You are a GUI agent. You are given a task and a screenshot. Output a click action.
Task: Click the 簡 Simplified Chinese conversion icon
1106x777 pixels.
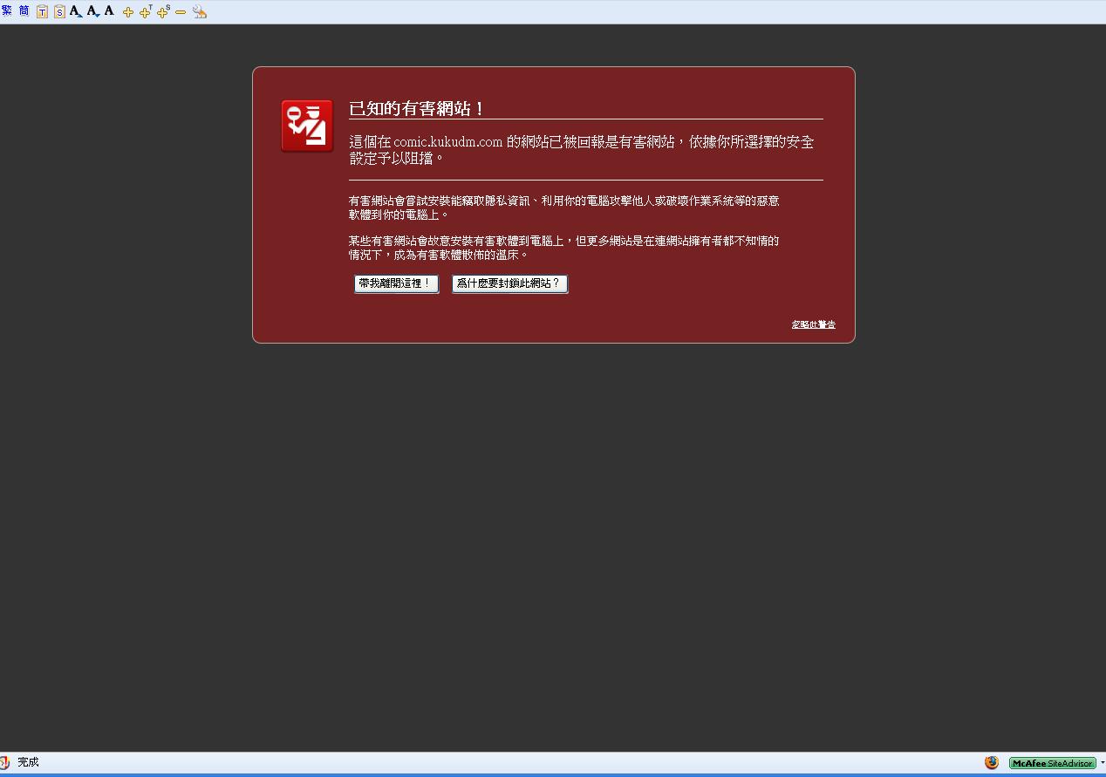tap(24, 11)
